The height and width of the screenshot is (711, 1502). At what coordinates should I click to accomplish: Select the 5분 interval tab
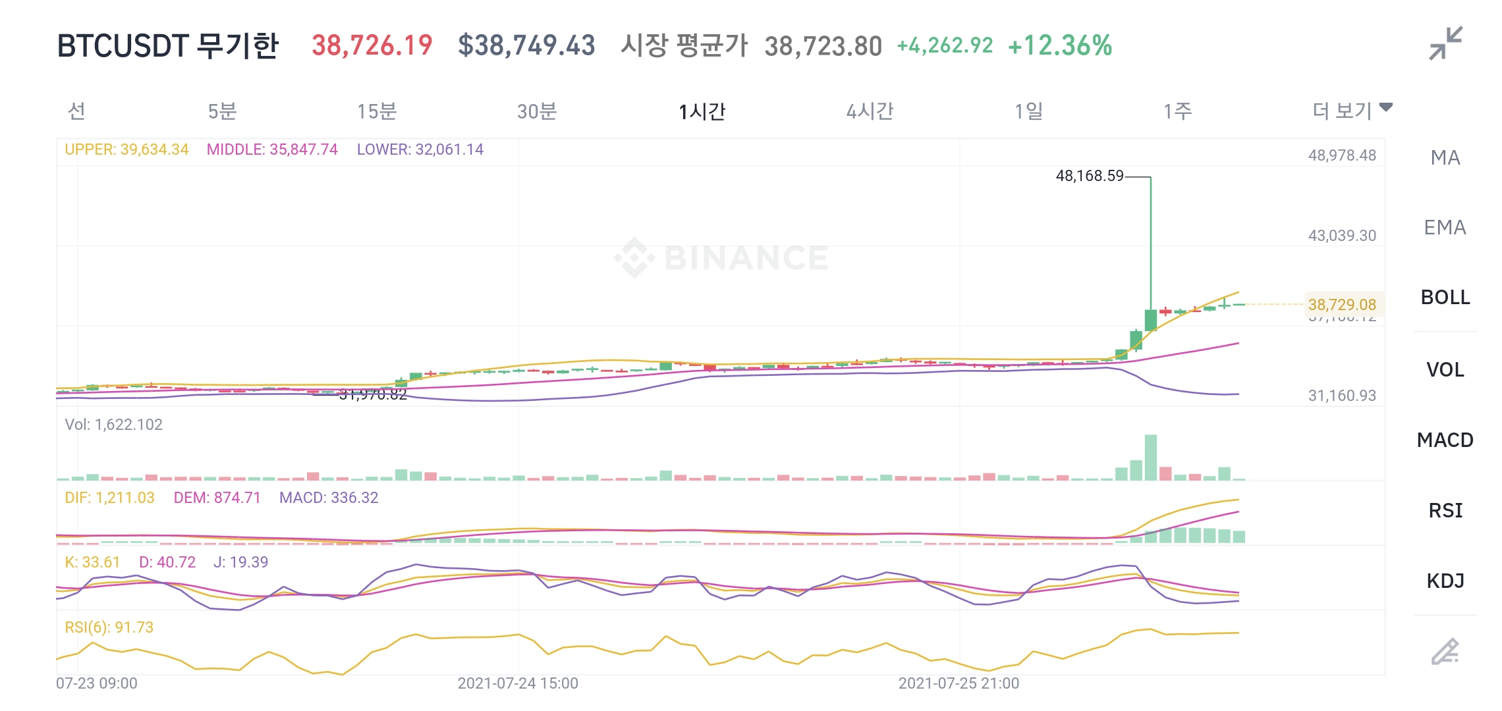(222, 111)
